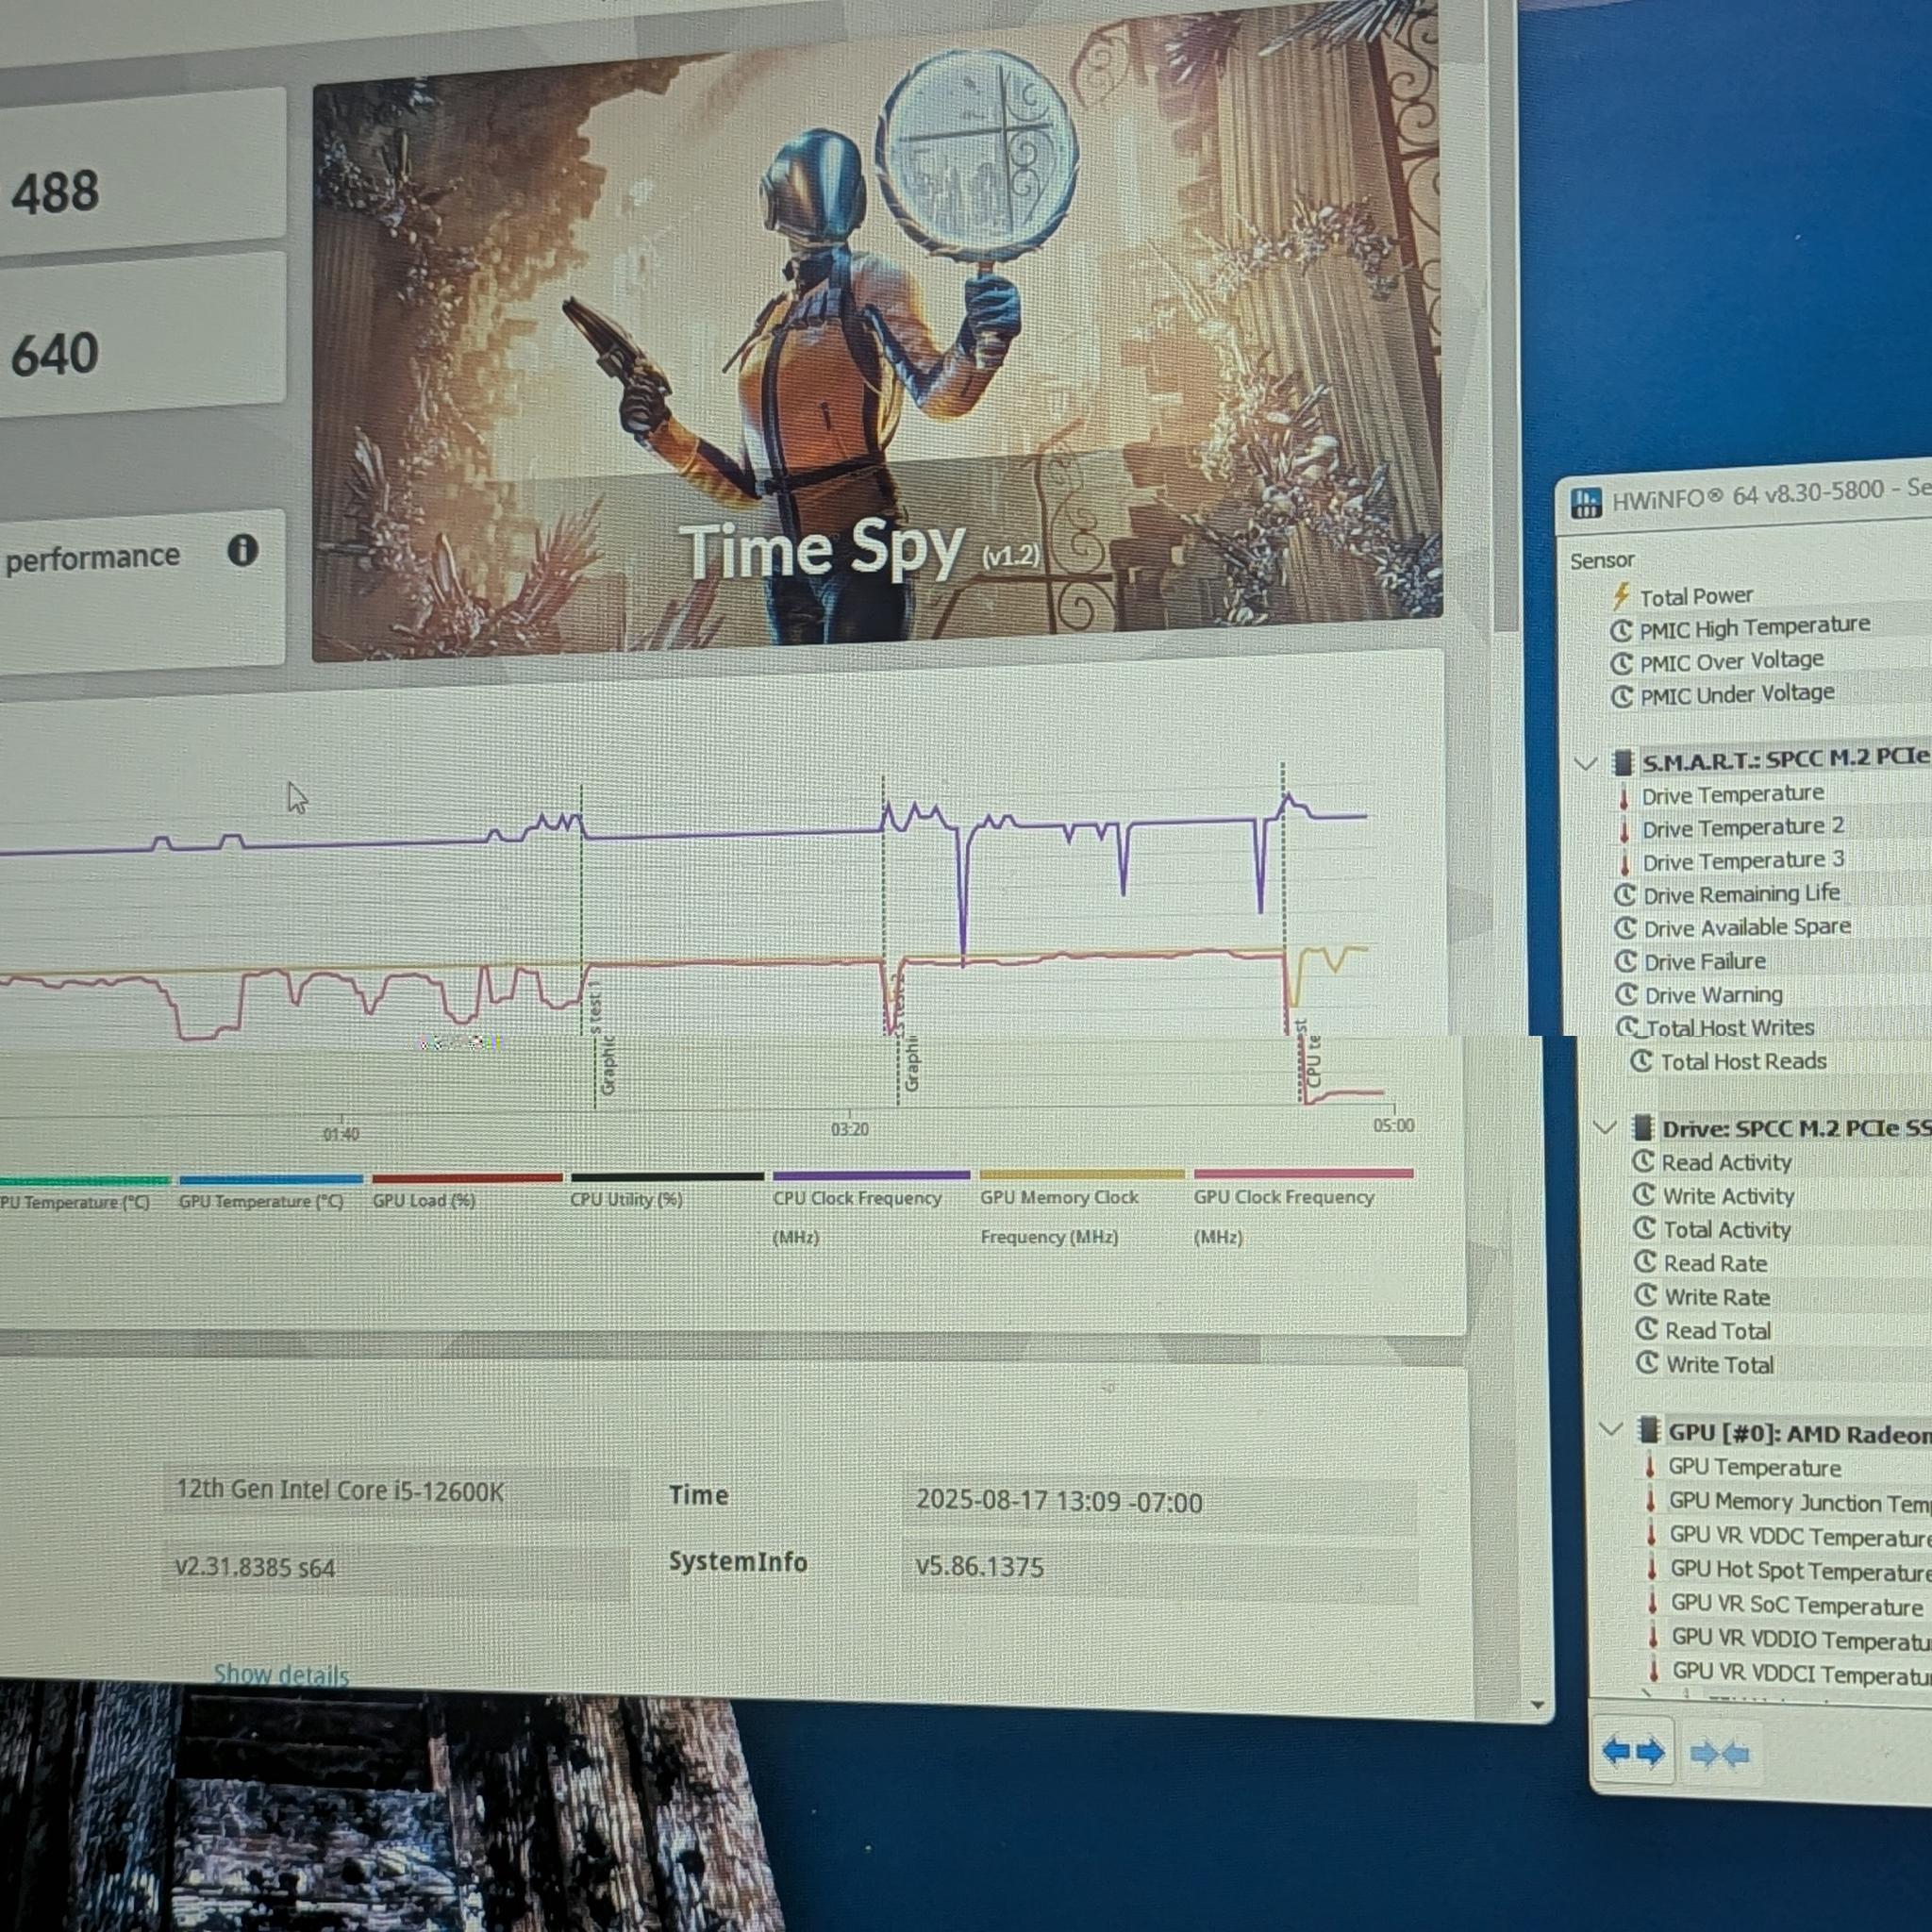Click the 01:40 time axis label
The height and width of the screenshot is (1932, 1932).
(341, 1134)
